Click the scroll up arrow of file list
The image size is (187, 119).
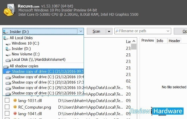(134, 41)
